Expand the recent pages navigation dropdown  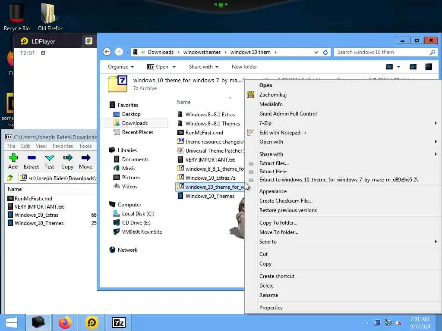[x=127, y=52]
